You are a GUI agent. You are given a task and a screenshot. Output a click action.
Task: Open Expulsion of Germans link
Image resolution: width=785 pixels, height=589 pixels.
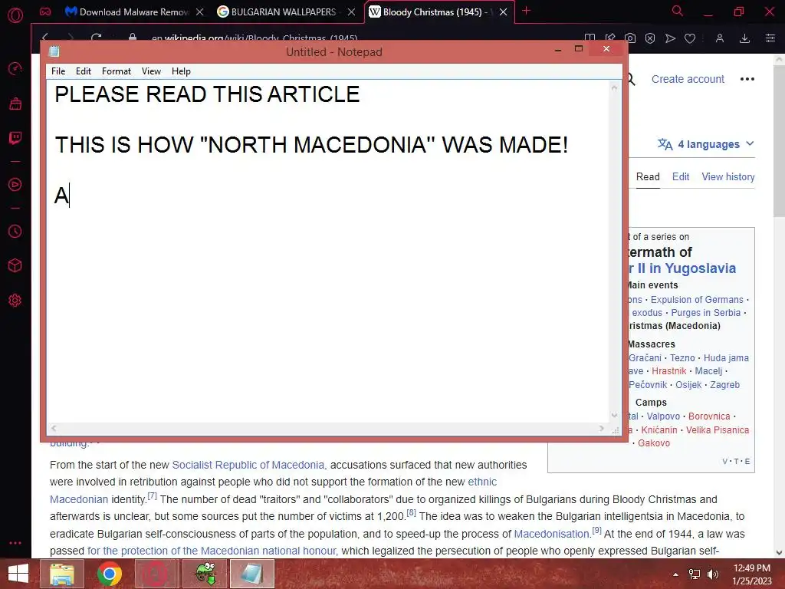697,300
